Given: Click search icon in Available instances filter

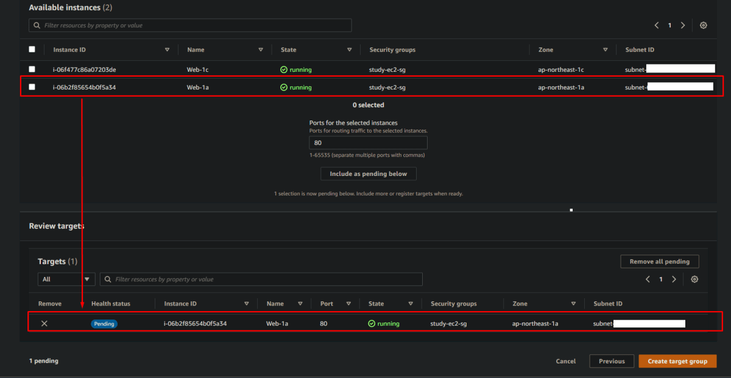Looking at the screenshot, I should tap(37, 26).
